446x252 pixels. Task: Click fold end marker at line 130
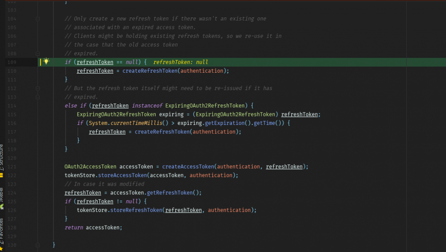click(38, 245)
